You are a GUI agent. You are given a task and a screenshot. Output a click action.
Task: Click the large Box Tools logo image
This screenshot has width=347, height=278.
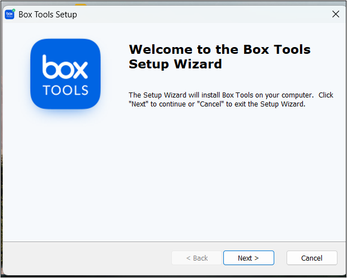65,74
